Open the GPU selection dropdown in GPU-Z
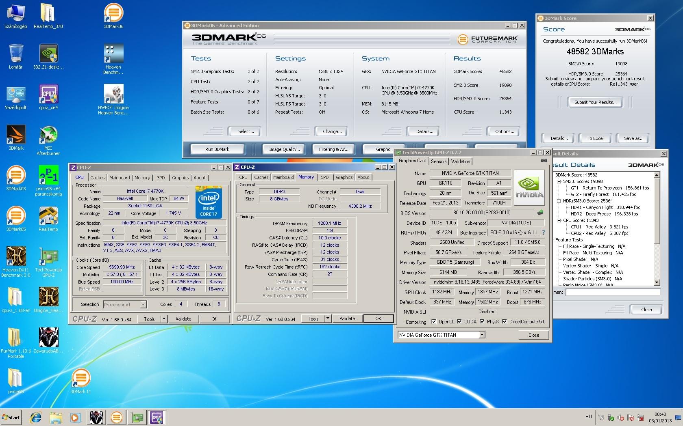The width and height of the screenshot is (683, 426). 482,335
